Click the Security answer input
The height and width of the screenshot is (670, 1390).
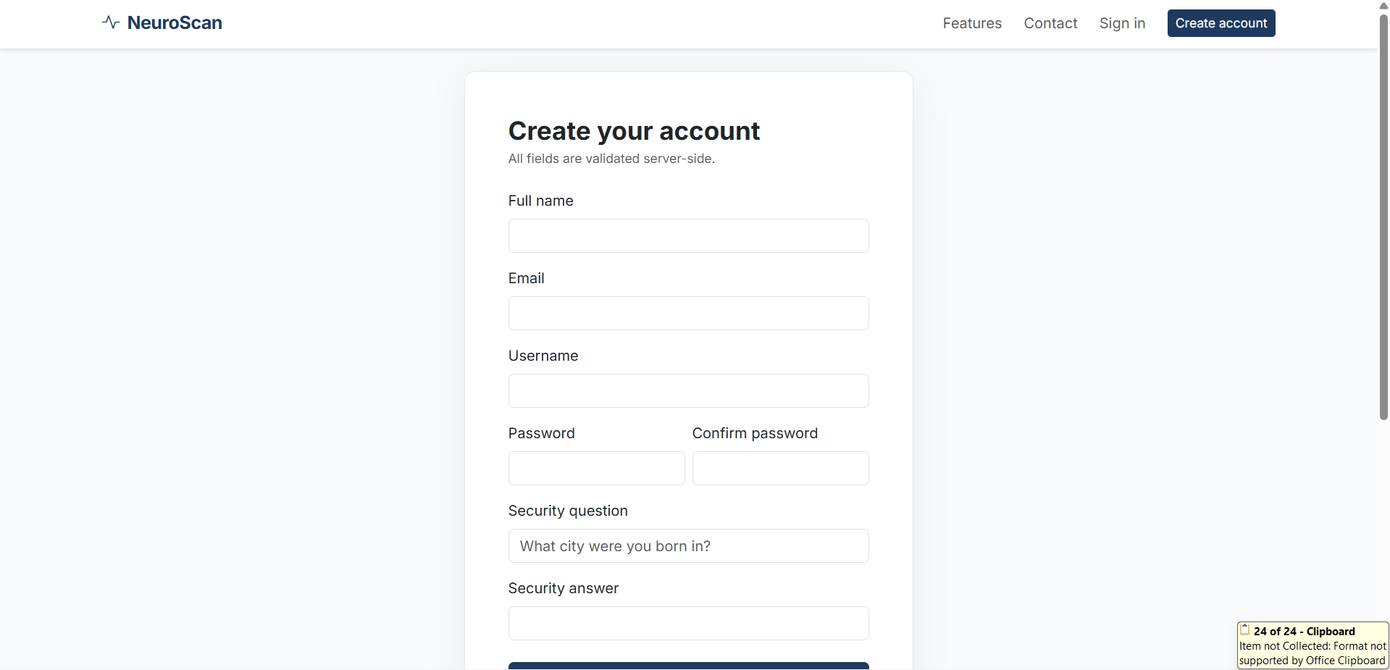[x=688, y=624]
